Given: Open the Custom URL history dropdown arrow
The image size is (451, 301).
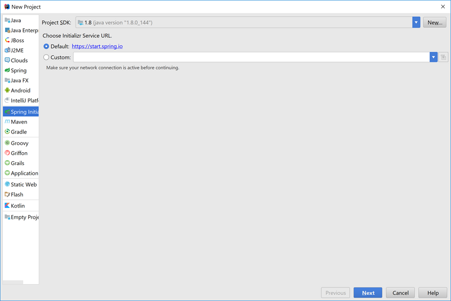Looking at the screenshot, I should coord(434,57).
